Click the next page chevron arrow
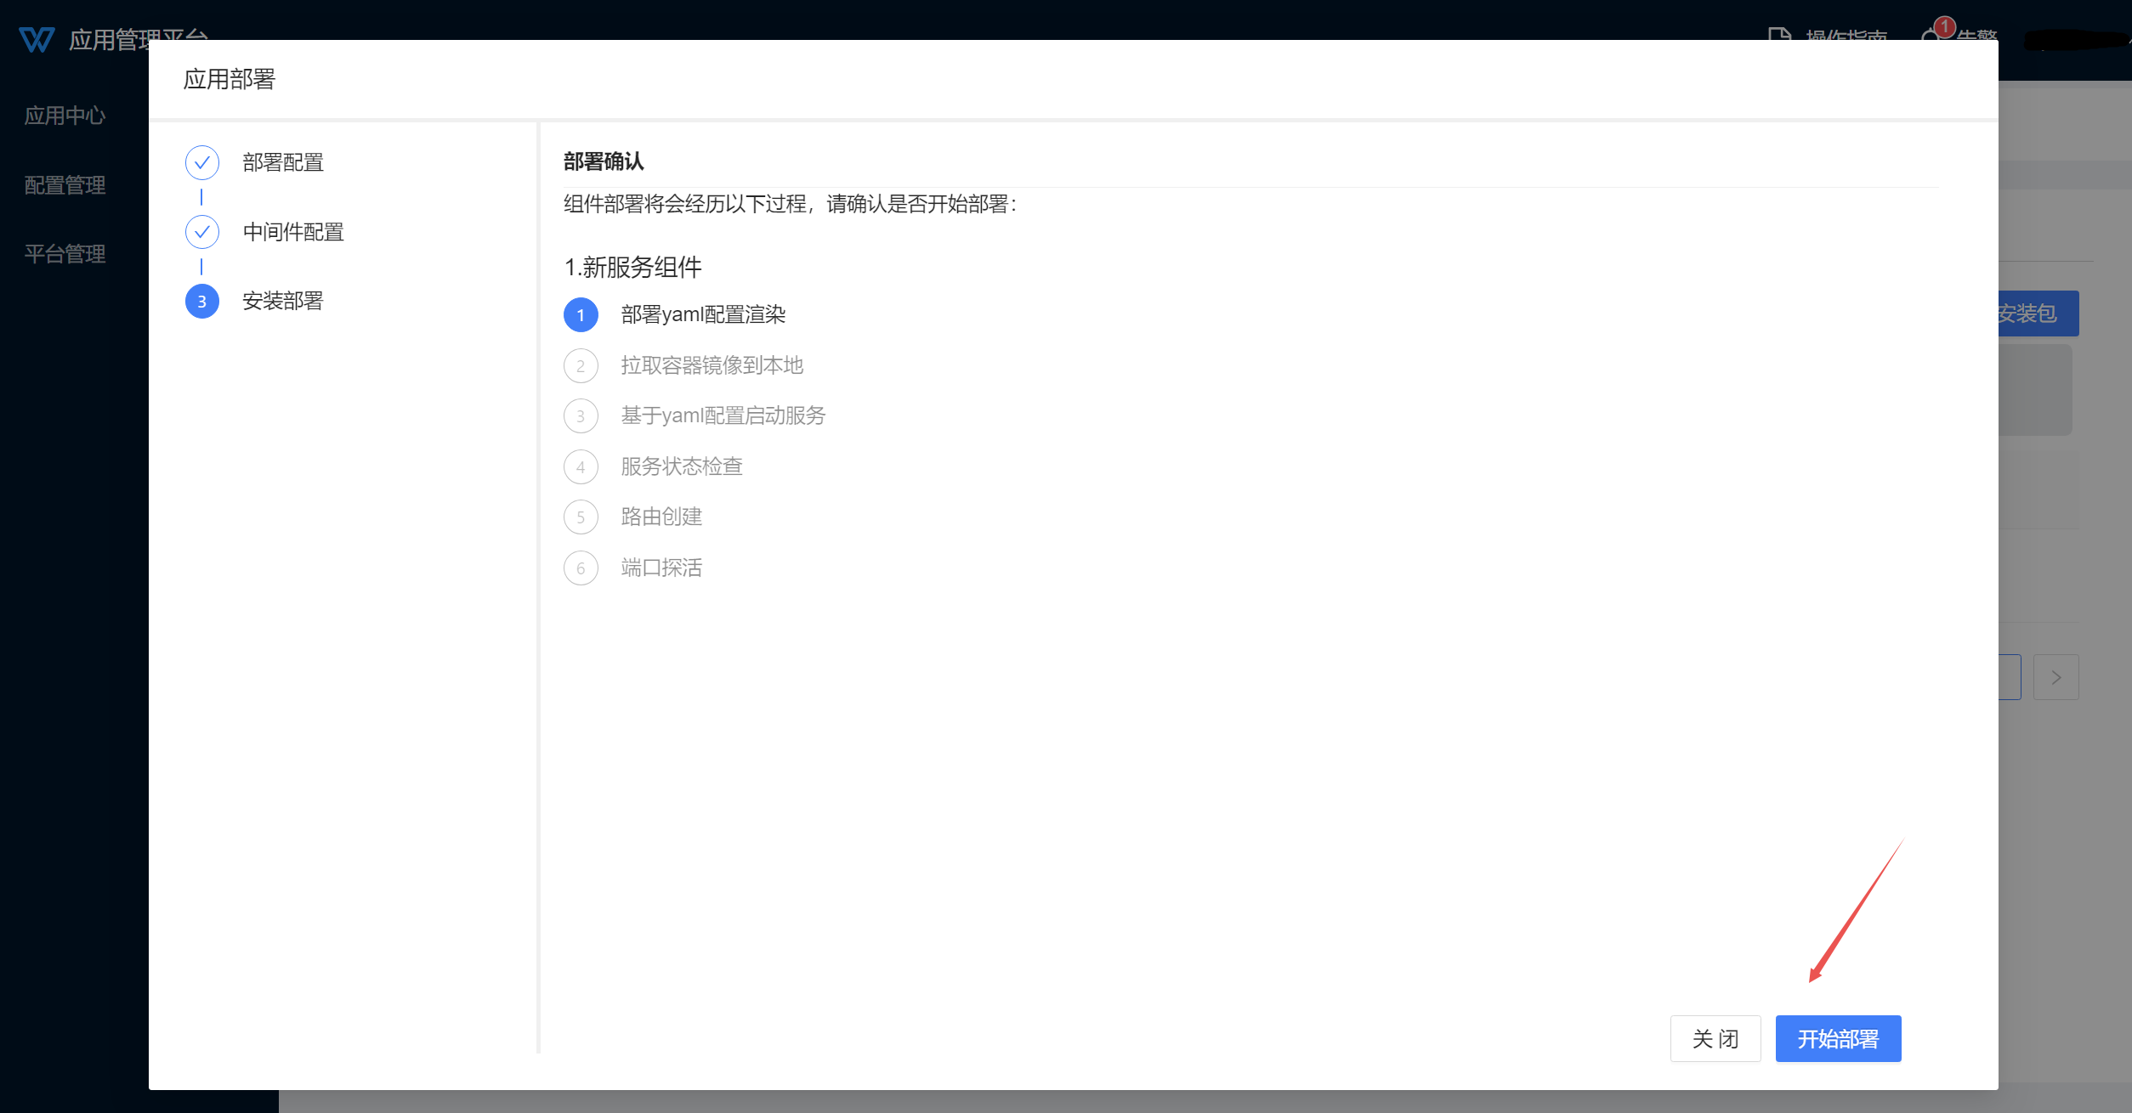The image size is (2132, 1113). coord(2055,677)
